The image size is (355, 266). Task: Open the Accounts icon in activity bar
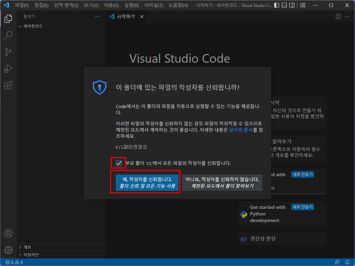(x=8, y=233)
